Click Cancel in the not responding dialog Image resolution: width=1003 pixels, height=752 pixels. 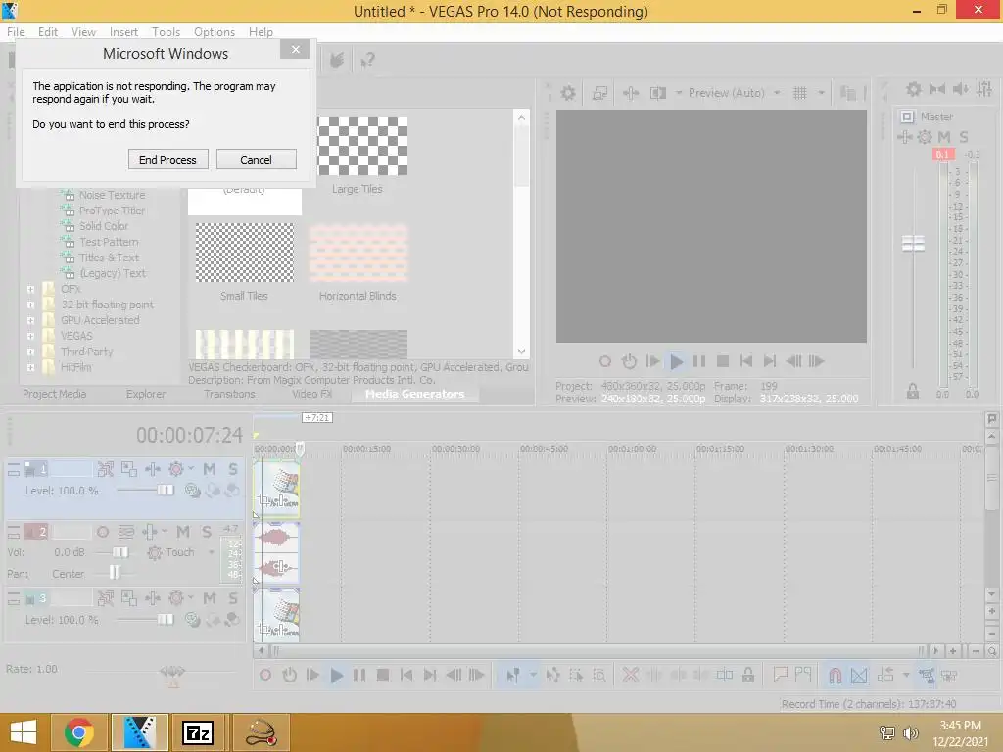[x=256, y=160]
